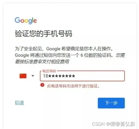
Task: Click the heading 验证您的手机号码
Action: click(43, 34)
